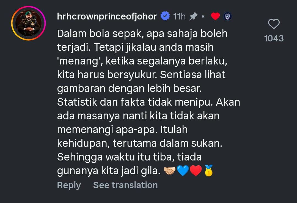297x203 pixels.
Task: Reply to the crown prince's comment
Action: [x=69, y=185]
